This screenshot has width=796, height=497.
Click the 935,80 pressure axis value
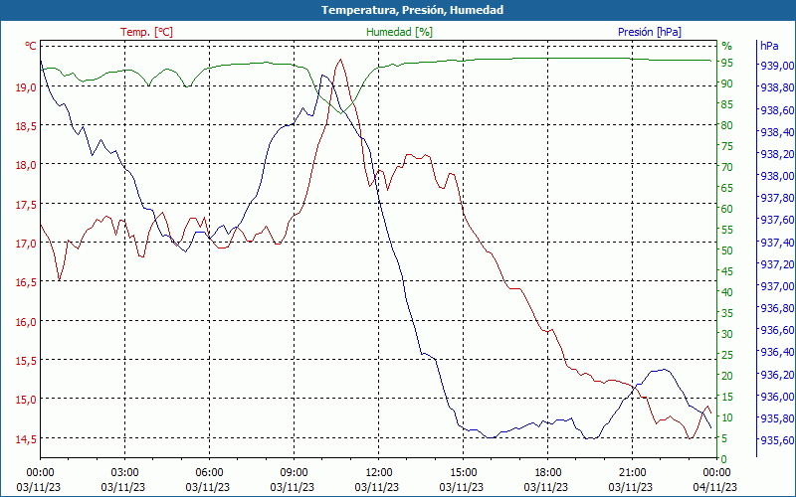[777, 418]
